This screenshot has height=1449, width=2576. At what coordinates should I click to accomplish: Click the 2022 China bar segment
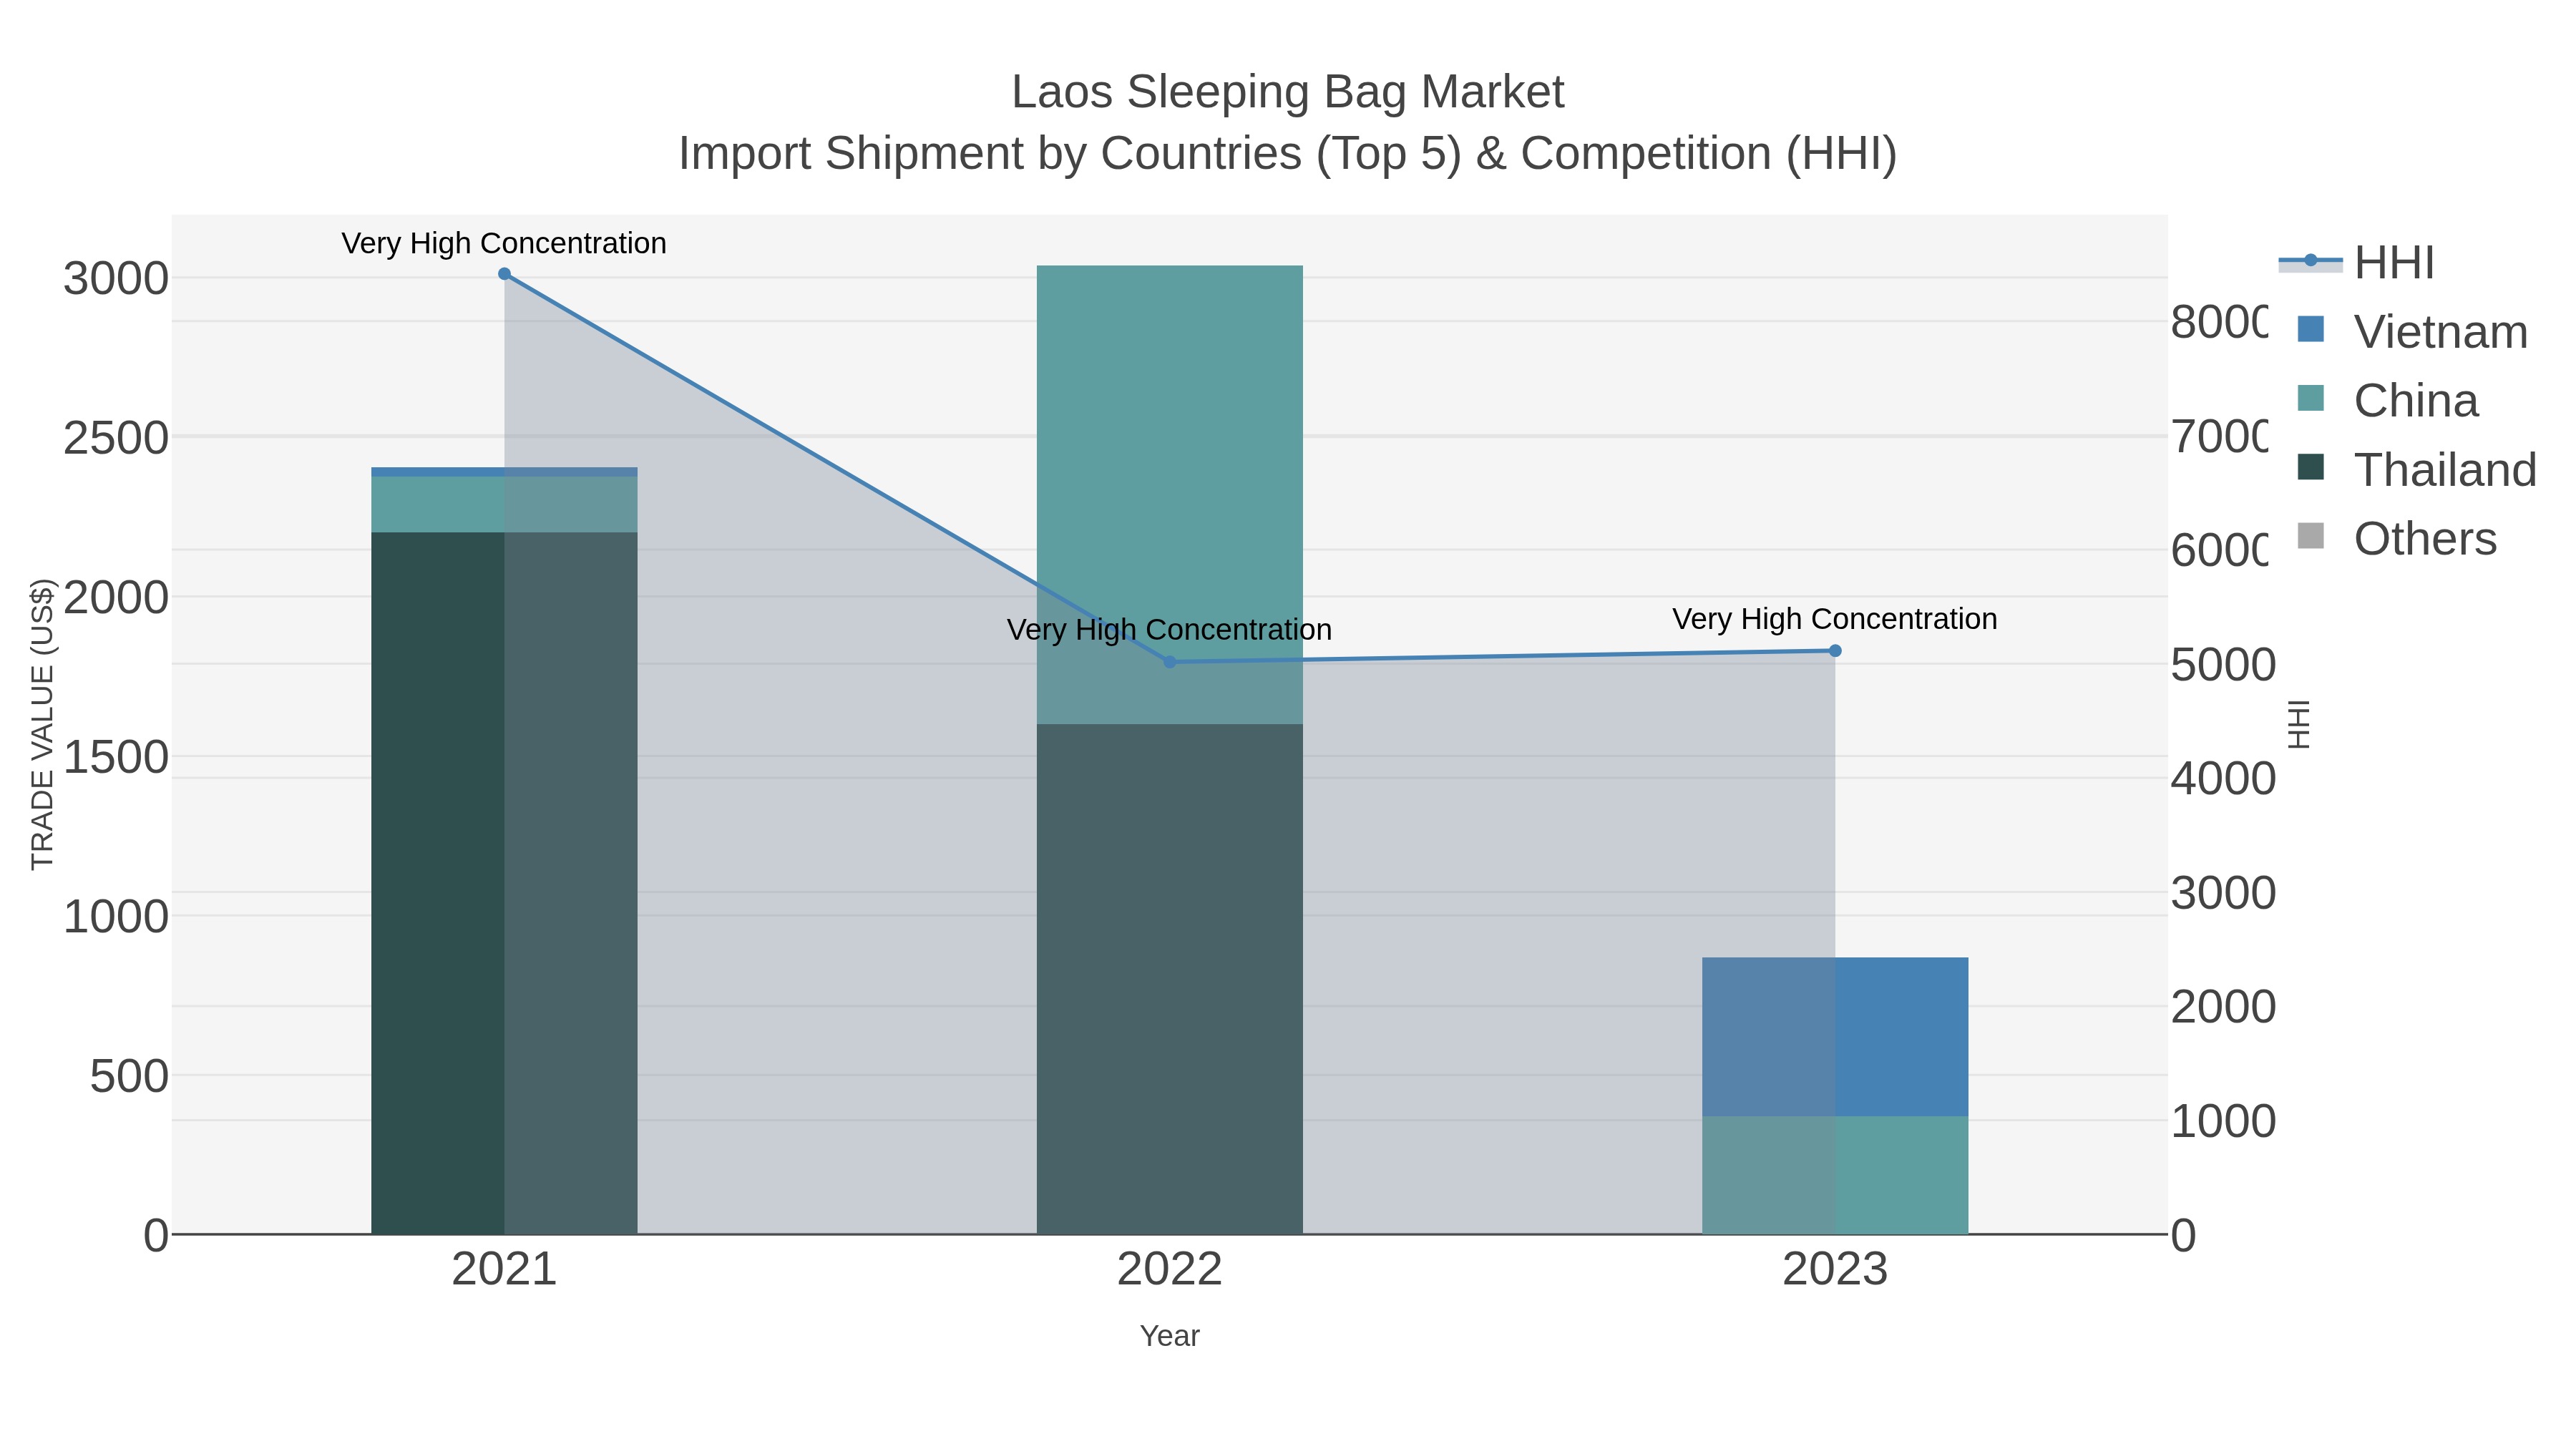[x=1170, y=495]
